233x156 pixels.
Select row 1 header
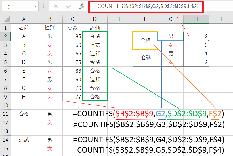tap(5, 28)
